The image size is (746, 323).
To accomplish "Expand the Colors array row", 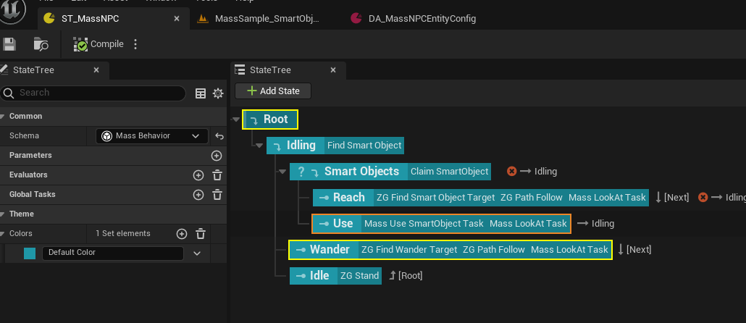I will point(3,234).
